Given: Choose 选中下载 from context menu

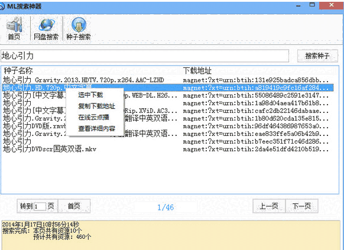Looking at the screenshot, I should pos(90,95).
